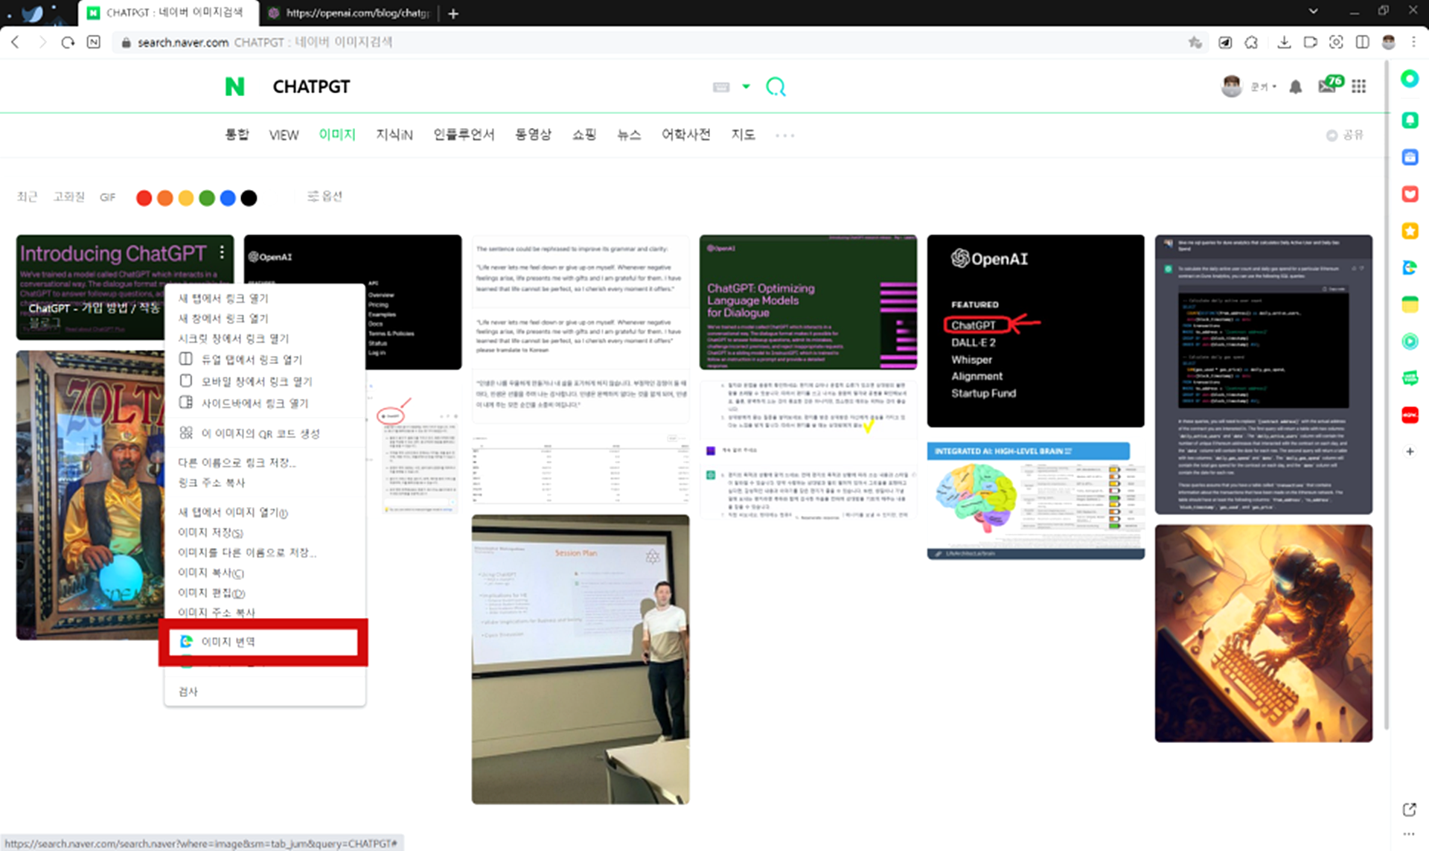Filter by 고화질 high quality link
The width and height of the screenshot is (1429, 851).
tap(68, 197)
